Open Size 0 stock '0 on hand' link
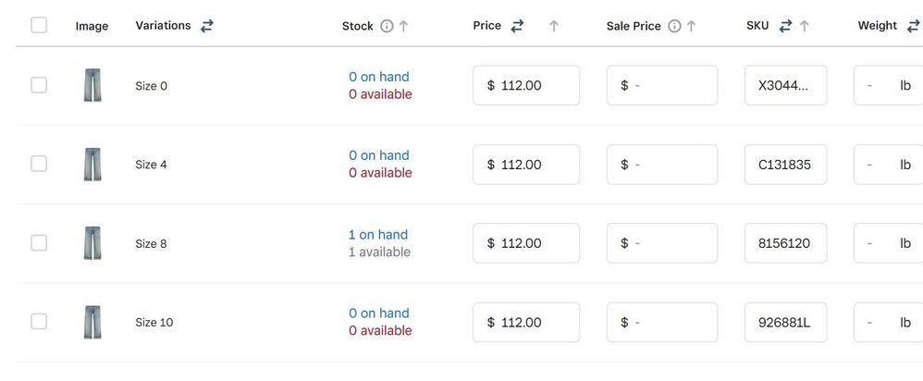Viewport: 923px width, 381px height. (x=378, y=77)
